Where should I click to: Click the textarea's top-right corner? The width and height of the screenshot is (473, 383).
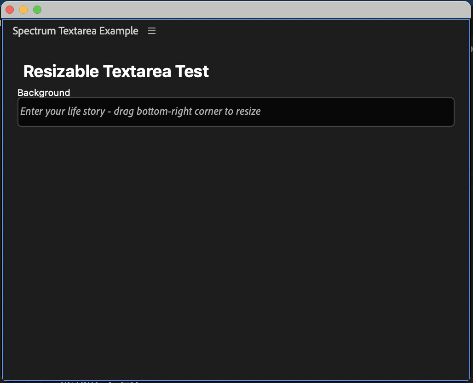(x=452, y=100)
